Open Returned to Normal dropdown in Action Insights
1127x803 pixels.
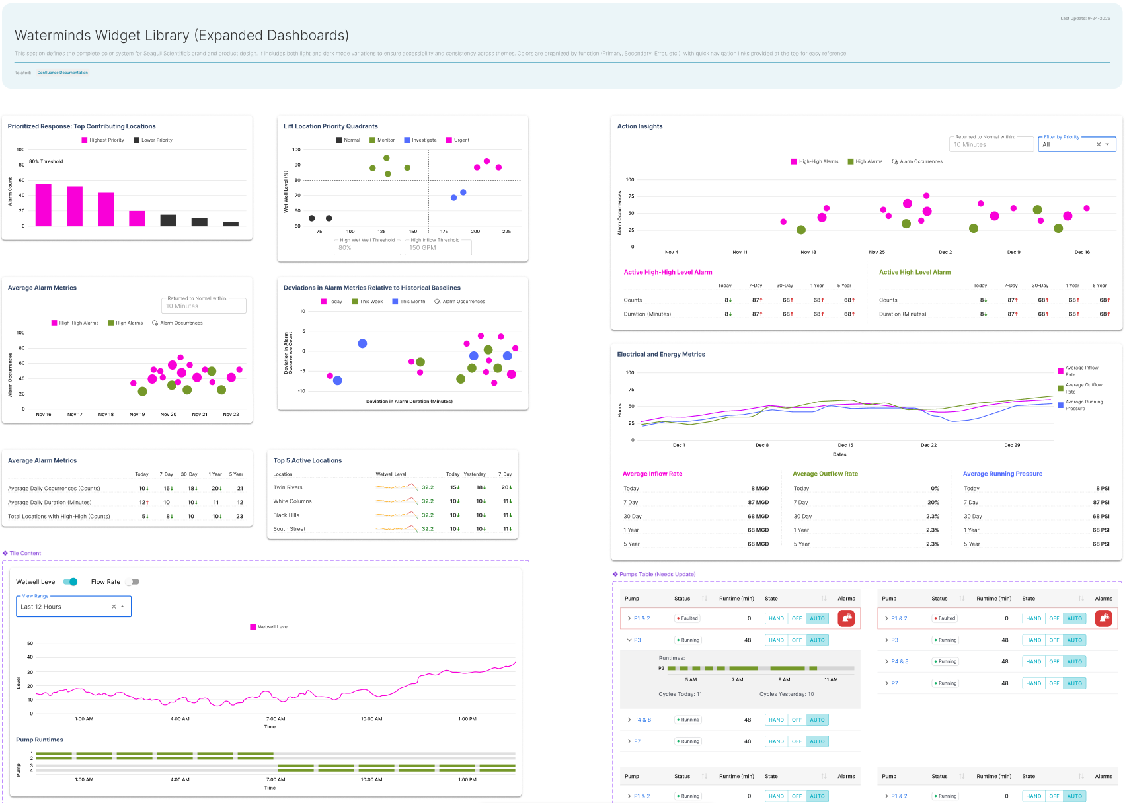[x=991, y=144]
